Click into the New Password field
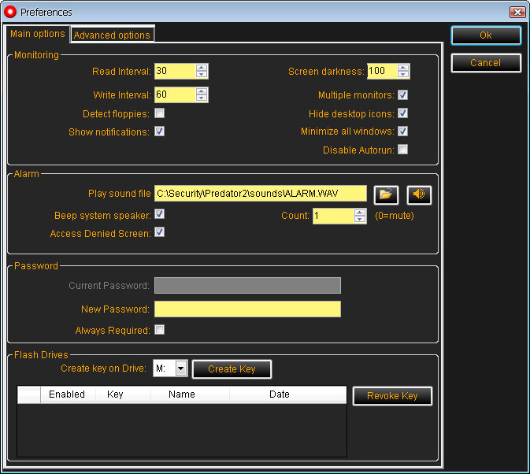This screenshot has height=474, width=530. (x=247, y=309)
